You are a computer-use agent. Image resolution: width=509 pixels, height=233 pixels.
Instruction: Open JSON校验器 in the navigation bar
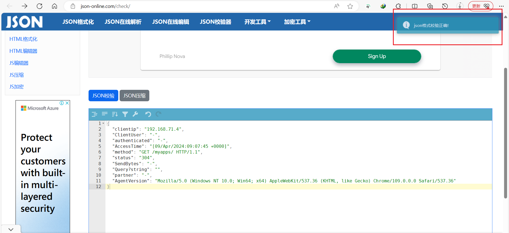coord(216,22)
